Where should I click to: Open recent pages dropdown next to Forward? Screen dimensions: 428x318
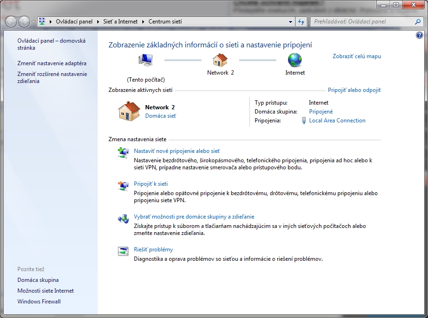click(33, 22)
